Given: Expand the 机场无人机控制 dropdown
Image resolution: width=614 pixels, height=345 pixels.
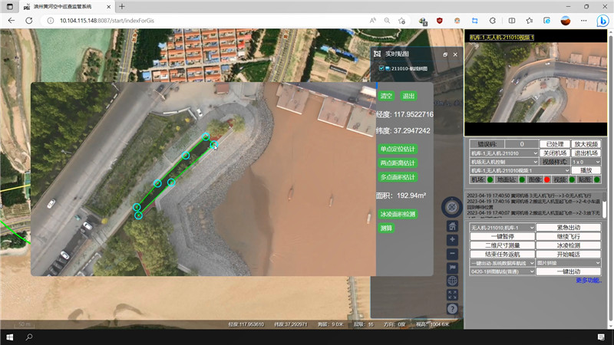Looking at the screenshot, I should [504, 162].
